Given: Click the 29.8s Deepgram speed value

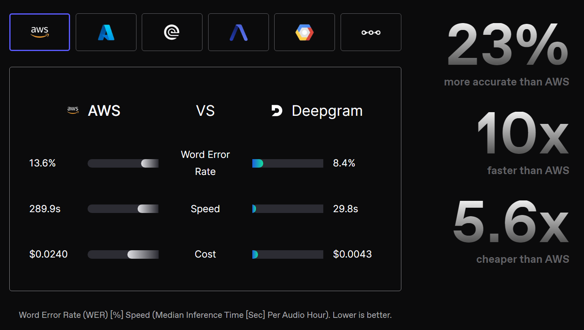Looking at the screenshot, I should (x=345, y=209).
